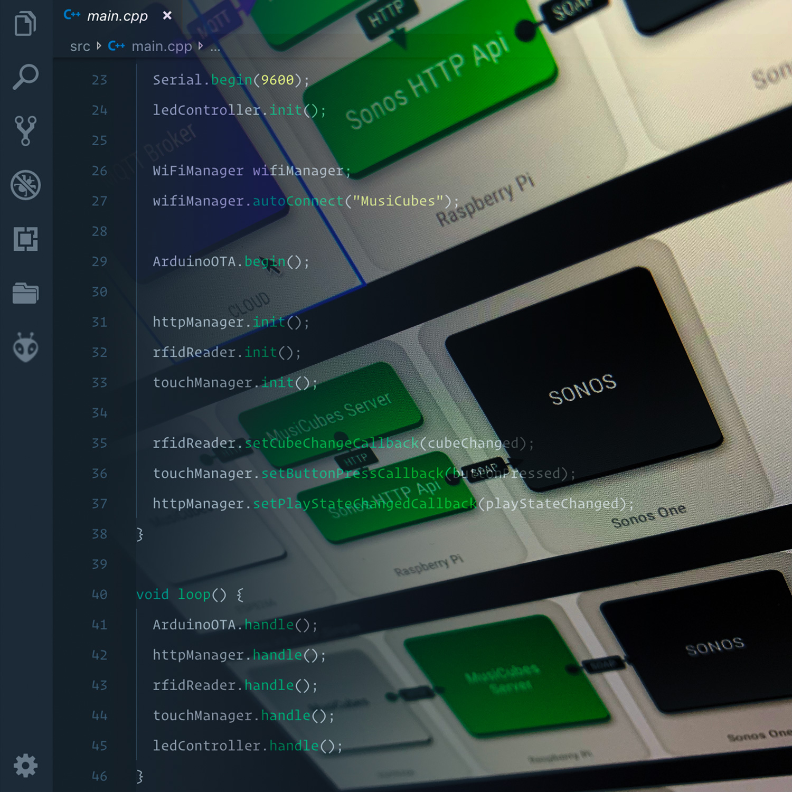The width and height of the screenshot is (792, 792).
Task: Expand the breadcrumb ellipsis symbol list
Action: 215,46
